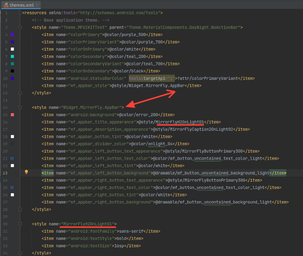Collapse MirrorFlyH2OnLight01 style fold on line 30
303x256 pixels.
[20, 224]
